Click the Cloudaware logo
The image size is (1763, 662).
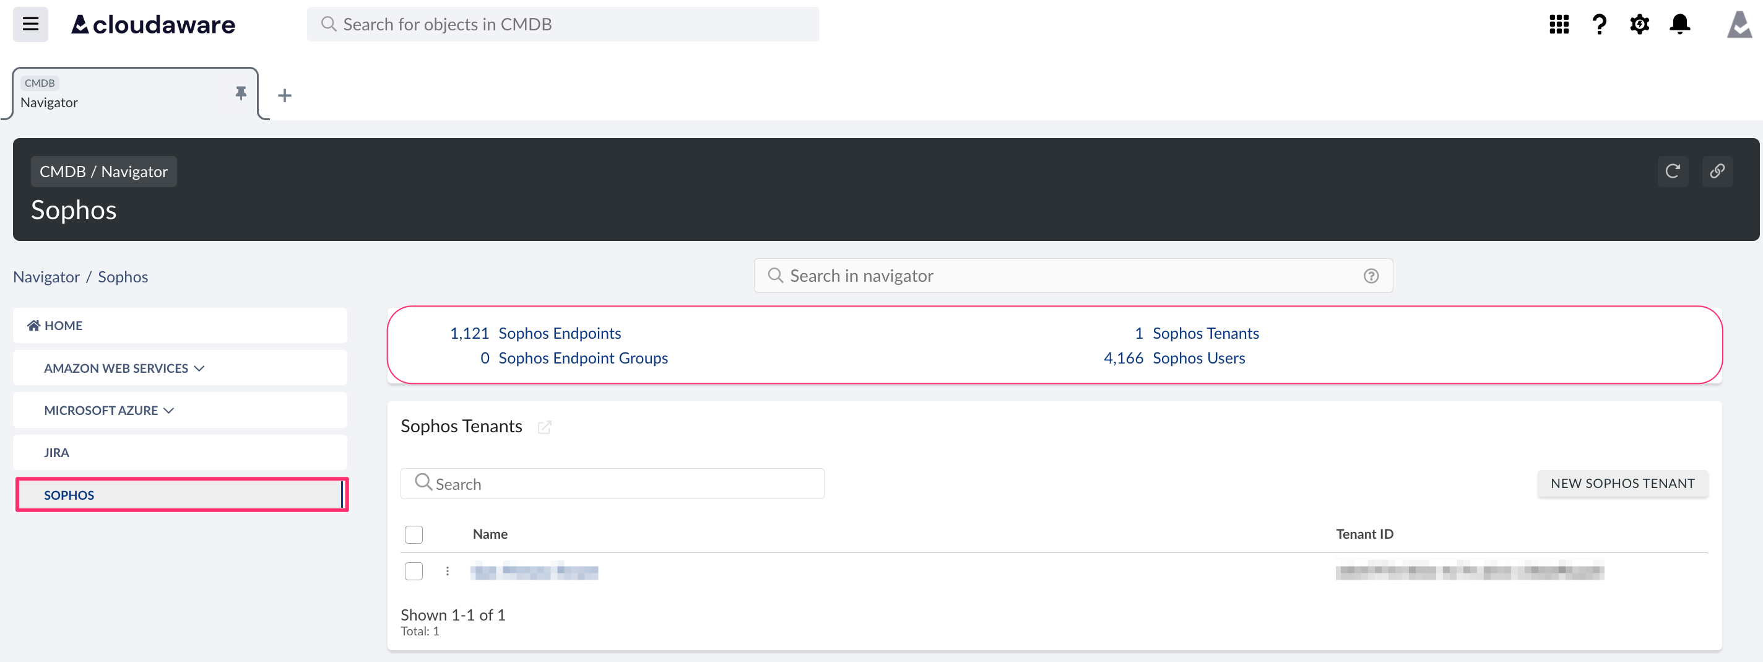tap(154, 25)
